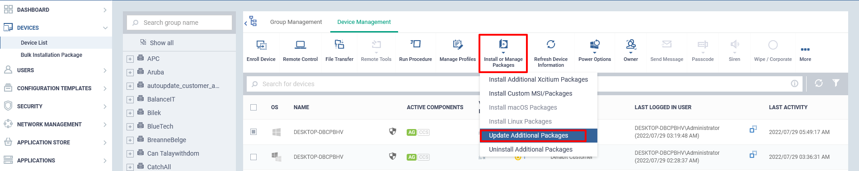The height and width of the screenshot is (171, 859).
Task: Focus the Search for devices field
Action: click(524, 84)
